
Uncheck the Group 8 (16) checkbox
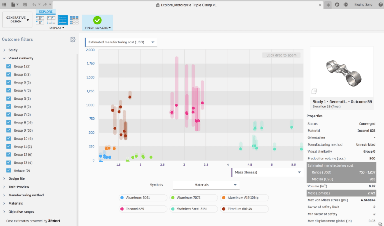(9, 122)
